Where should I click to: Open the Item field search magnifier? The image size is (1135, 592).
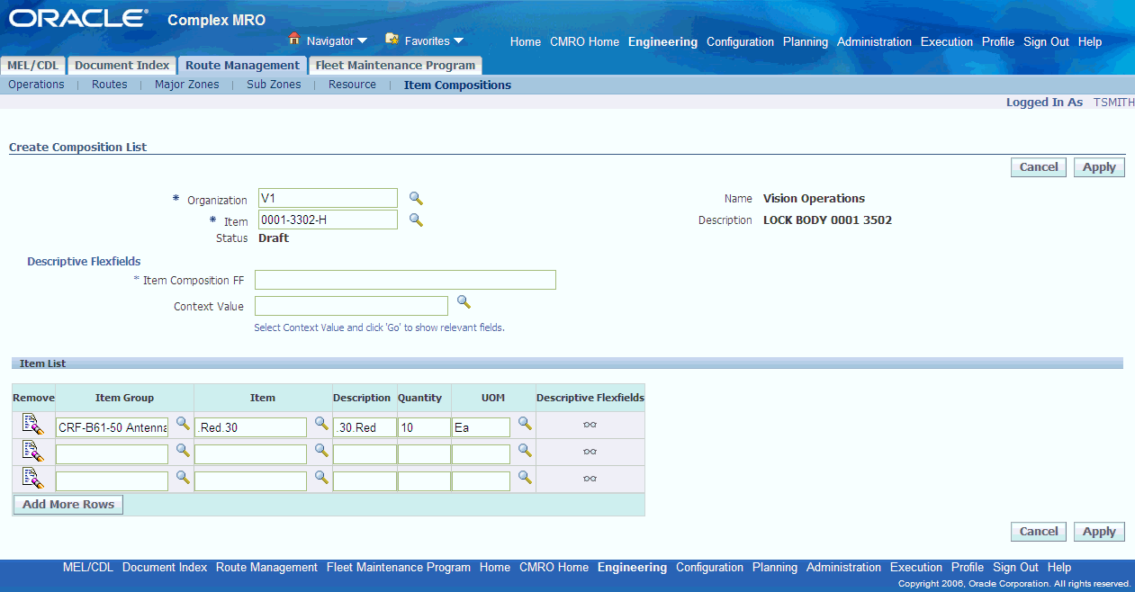(x=416, y=220)
